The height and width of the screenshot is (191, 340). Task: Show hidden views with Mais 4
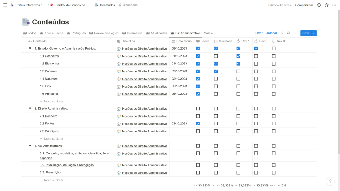pyautogui.click(x=208, y=33)
